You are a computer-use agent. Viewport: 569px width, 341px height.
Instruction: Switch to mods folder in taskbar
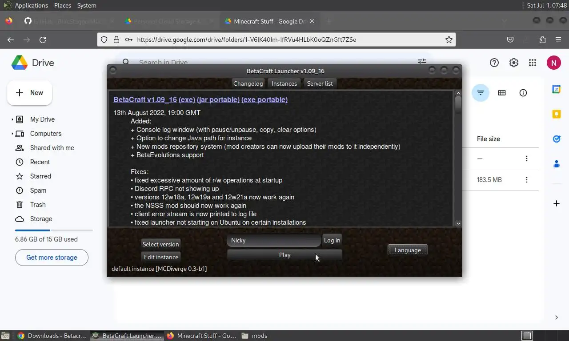[x=255, y=336]
